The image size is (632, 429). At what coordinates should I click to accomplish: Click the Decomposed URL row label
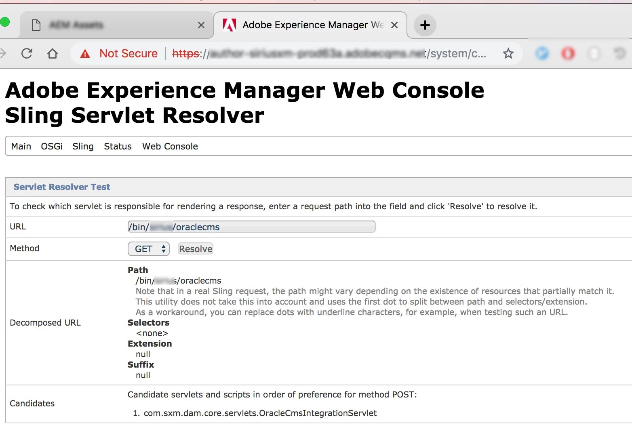(45, 322)
